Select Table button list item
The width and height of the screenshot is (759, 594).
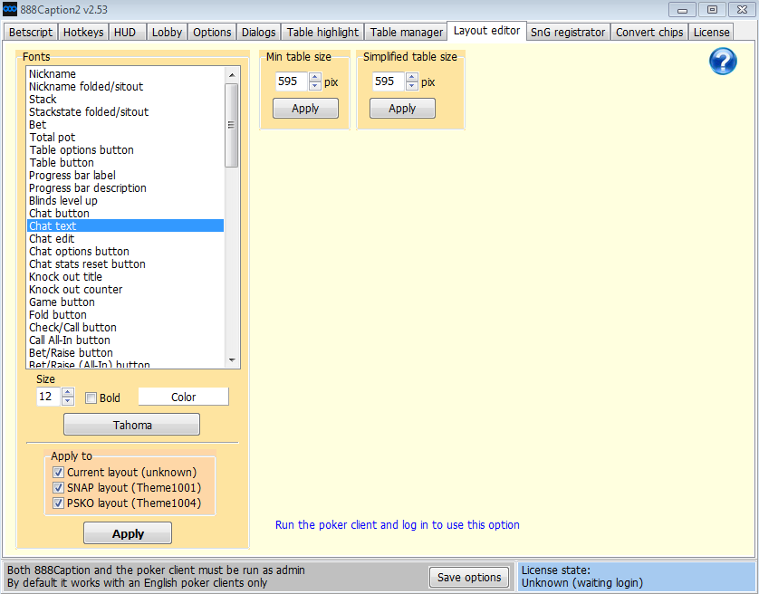click(x=125, y=163)
